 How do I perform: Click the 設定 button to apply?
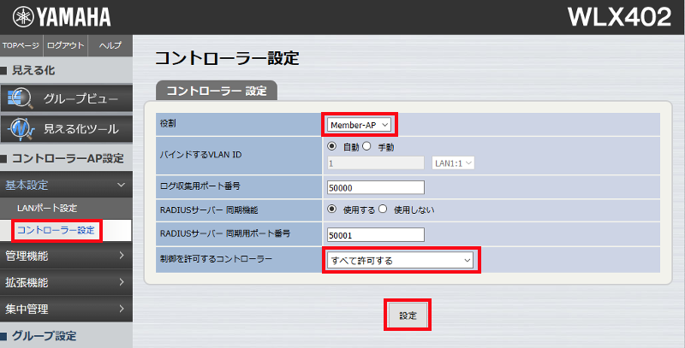pos(408,315)
